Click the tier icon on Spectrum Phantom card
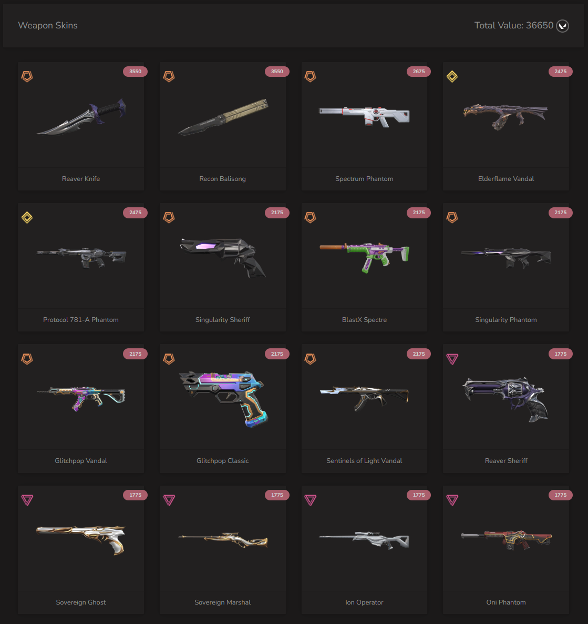Screen dimensions: 588x624 click(x=310, y=76)
